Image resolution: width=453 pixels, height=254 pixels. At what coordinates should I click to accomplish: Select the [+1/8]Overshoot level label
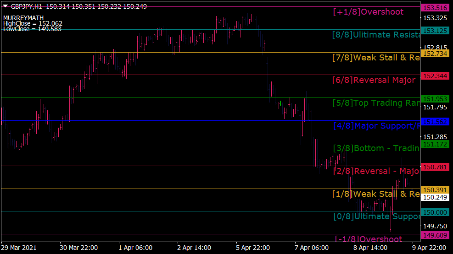pos(368,12)
